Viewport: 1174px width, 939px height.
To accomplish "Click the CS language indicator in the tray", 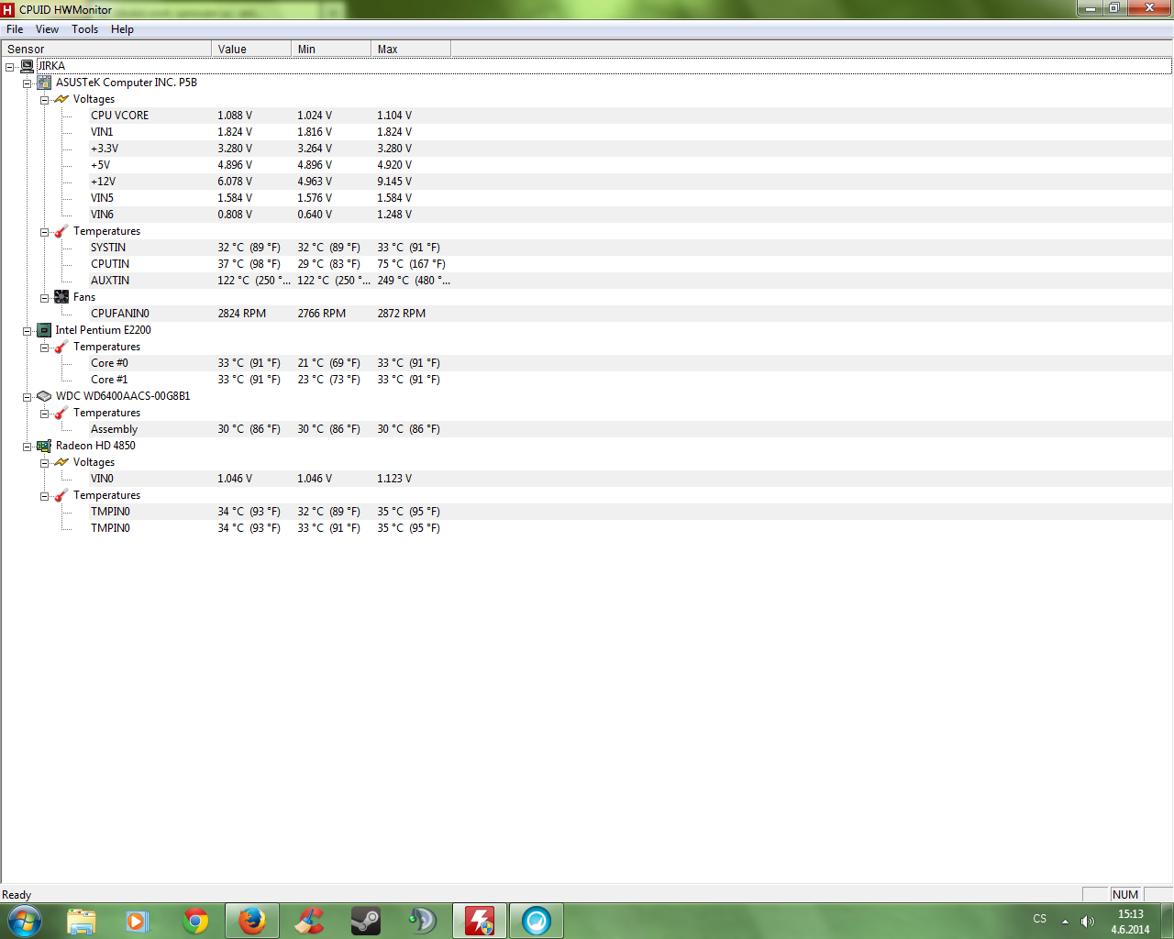I will tap(1040, 919).
